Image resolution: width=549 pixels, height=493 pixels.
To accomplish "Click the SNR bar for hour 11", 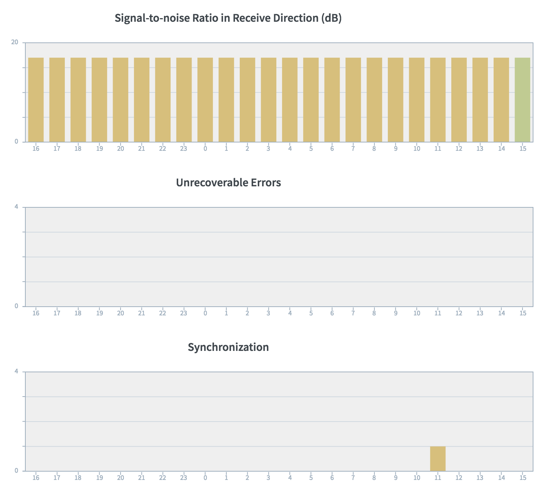I will [x=438, y=100].
